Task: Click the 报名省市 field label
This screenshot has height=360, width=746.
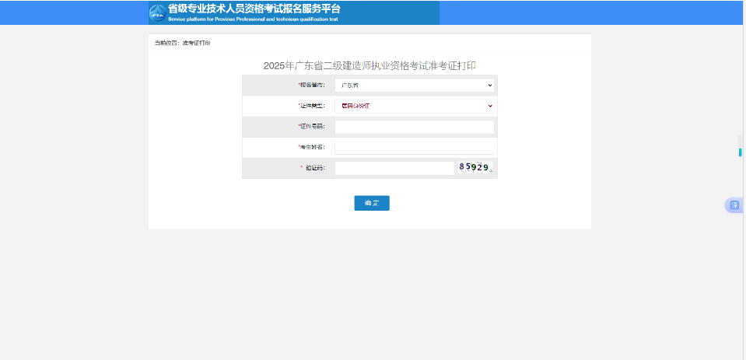Action: (x=311, y=85)
